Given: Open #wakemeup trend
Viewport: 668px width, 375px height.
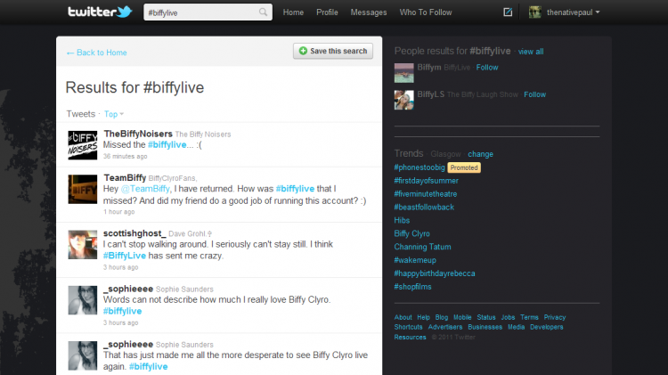Looking at the screenshot, I should tap(415, 260).
